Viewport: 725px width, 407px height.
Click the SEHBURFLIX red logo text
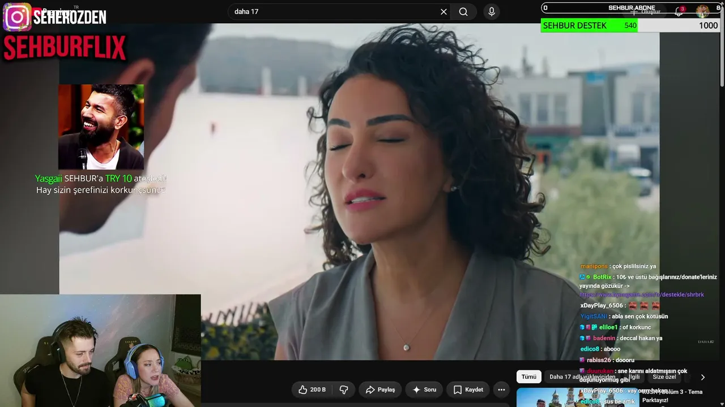65,48
